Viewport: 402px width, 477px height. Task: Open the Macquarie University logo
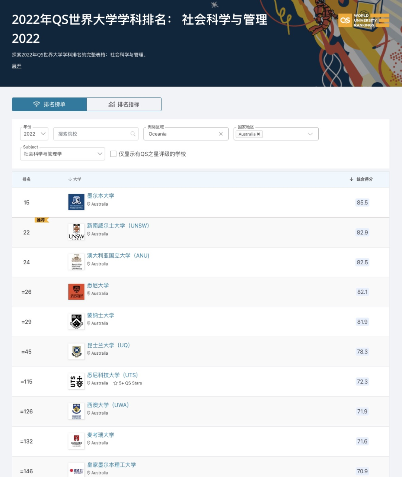[76, 441]
